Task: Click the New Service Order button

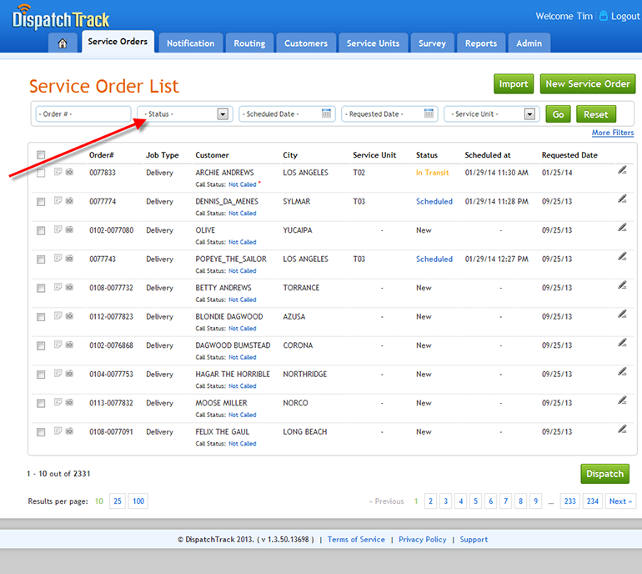Action: [587, 83]
